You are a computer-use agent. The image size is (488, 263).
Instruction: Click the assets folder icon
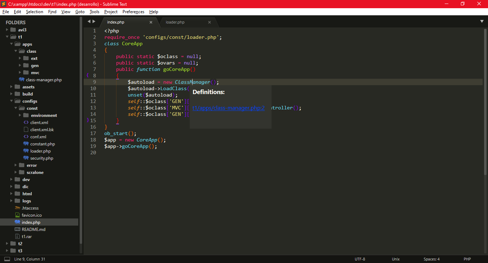[x=18, y=87]
